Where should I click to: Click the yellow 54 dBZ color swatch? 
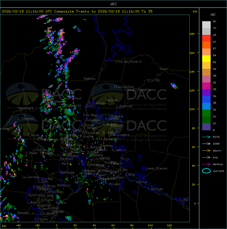click(x=206, y=59)
